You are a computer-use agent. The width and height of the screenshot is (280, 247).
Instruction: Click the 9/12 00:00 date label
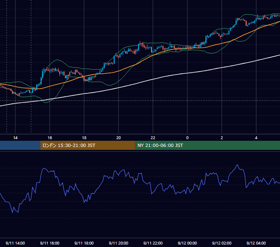click(187, 243)
